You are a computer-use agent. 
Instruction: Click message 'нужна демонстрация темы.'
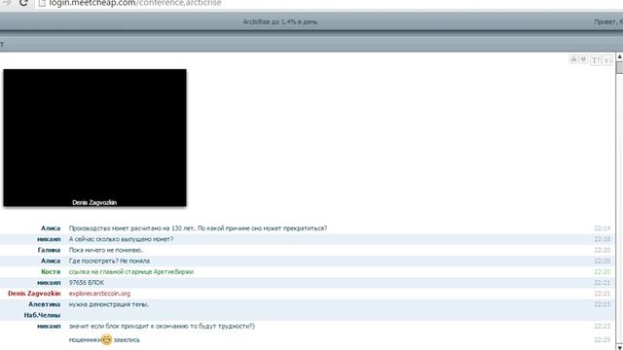tap(109, 304)
